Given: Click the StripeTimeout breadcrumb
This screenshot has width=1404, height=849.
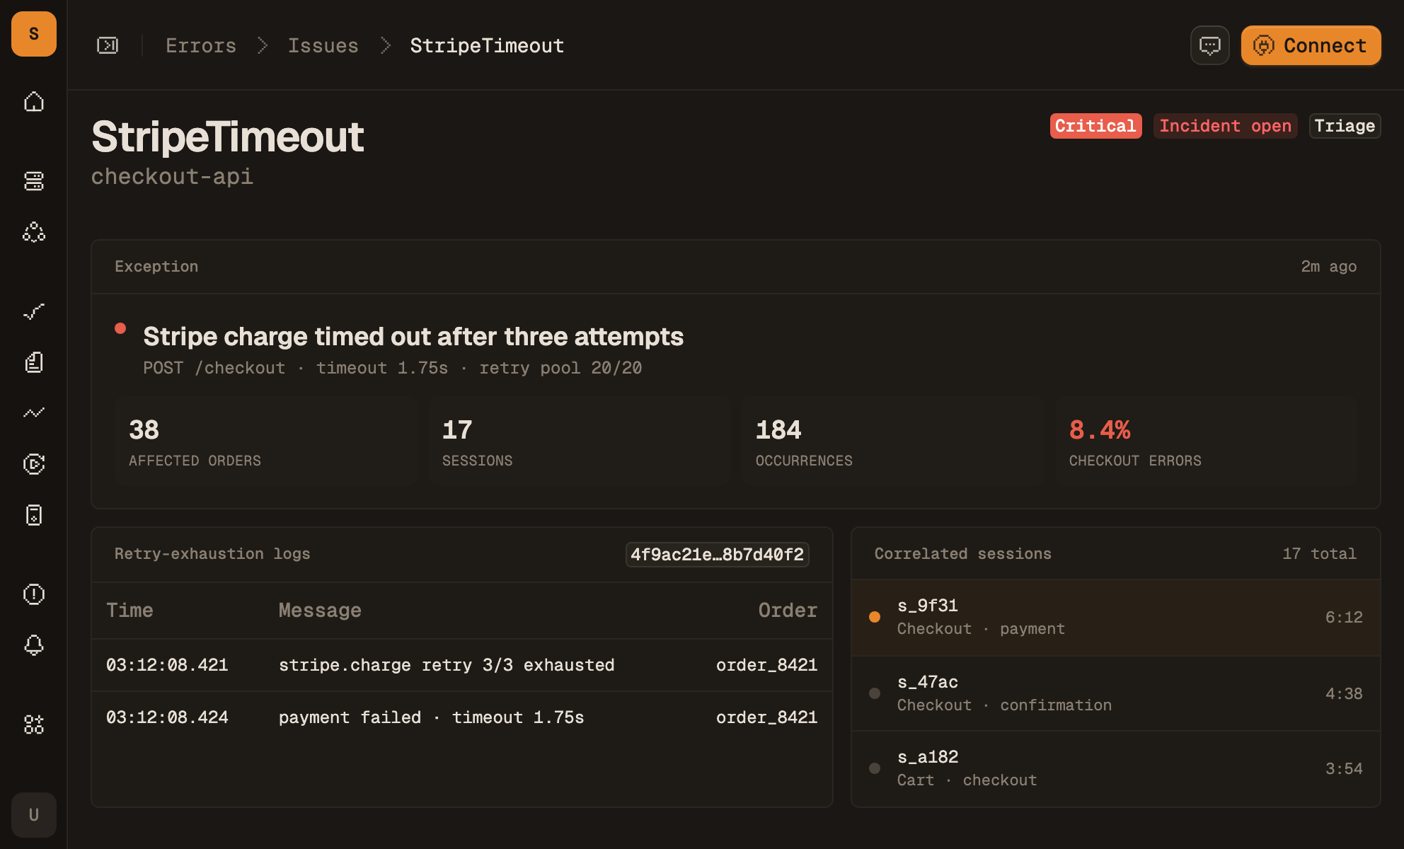Looking at the screenshot, I should click(487, 45).
